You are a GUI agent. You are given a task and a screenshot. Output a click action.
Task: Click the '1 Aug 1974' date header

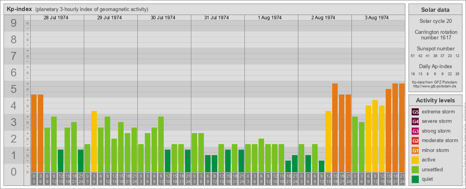click(x=270, y=18)
